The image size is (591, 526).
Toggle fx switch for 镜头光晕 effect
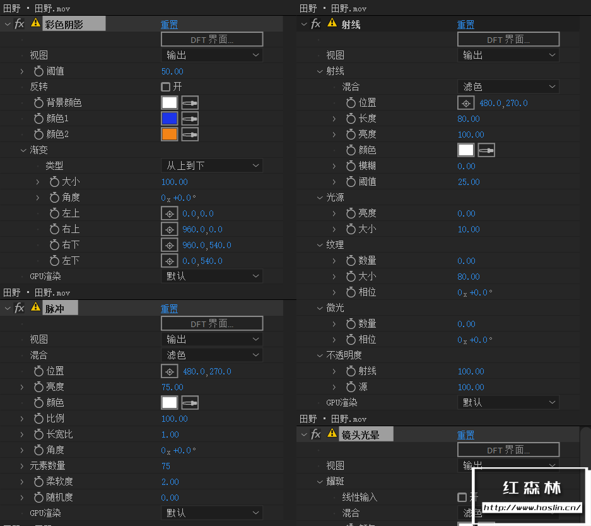pyautogui.click(x=316, y=434)
